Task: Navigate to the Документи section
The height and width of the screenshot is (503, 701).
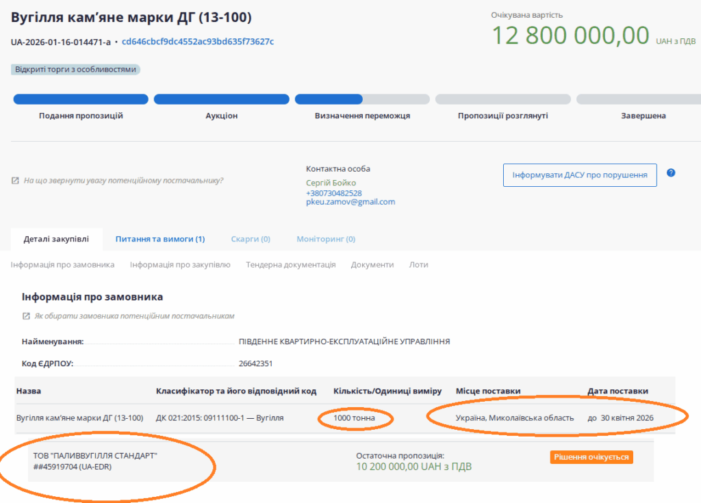Action: 372,265
